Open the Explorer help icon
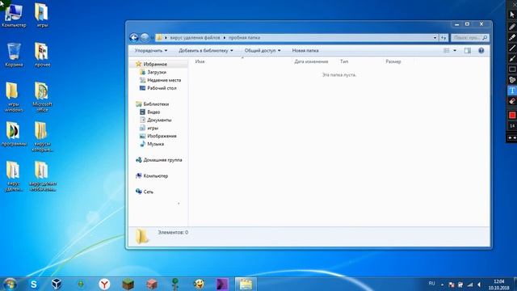This screenshot has width=517, height=291. (x=481, y=50)
